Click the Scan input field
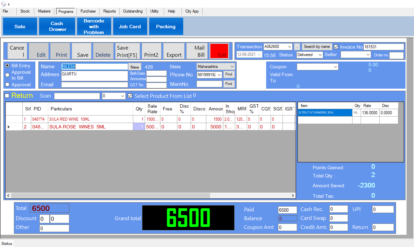Screen dimensions: 414x247 coord(77,96)
